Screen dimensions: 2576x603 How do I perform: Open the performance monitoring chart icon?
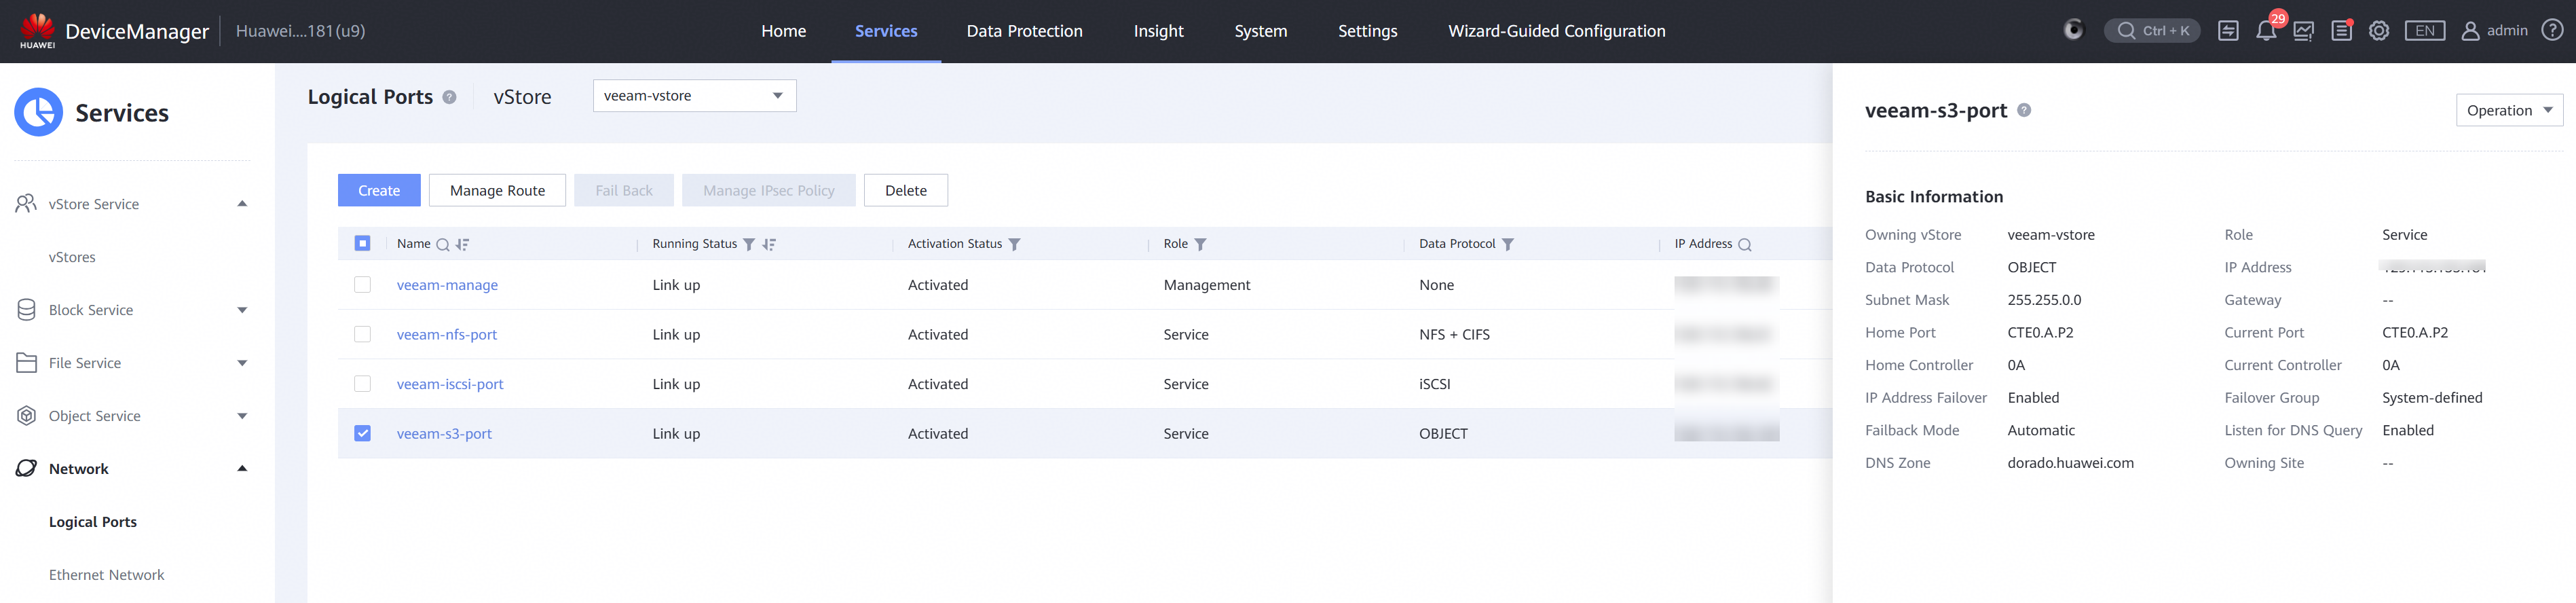2304,31
